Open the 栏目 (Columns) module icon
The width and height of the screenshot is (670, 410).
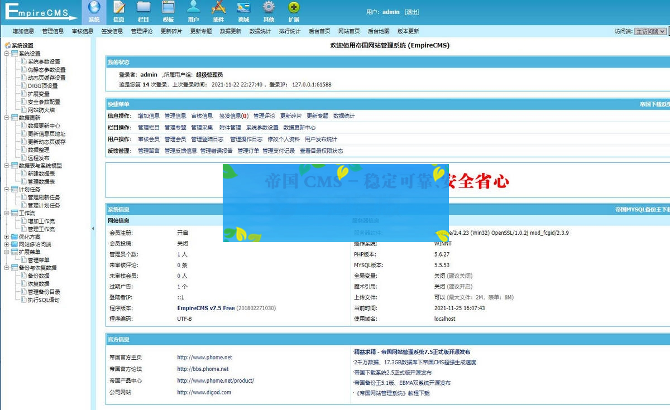(x=143, y=12)
